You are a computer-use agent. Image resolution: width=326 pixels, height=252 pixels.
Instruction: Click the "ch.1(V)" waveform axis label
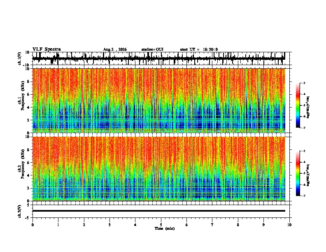(20, 58)
